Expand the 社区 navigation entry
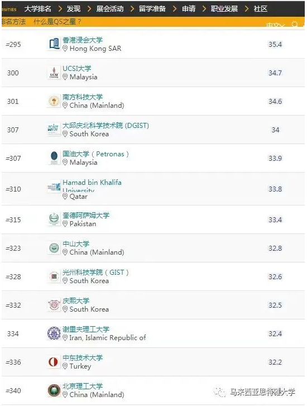307x406 pixels. tap(261, 9)
